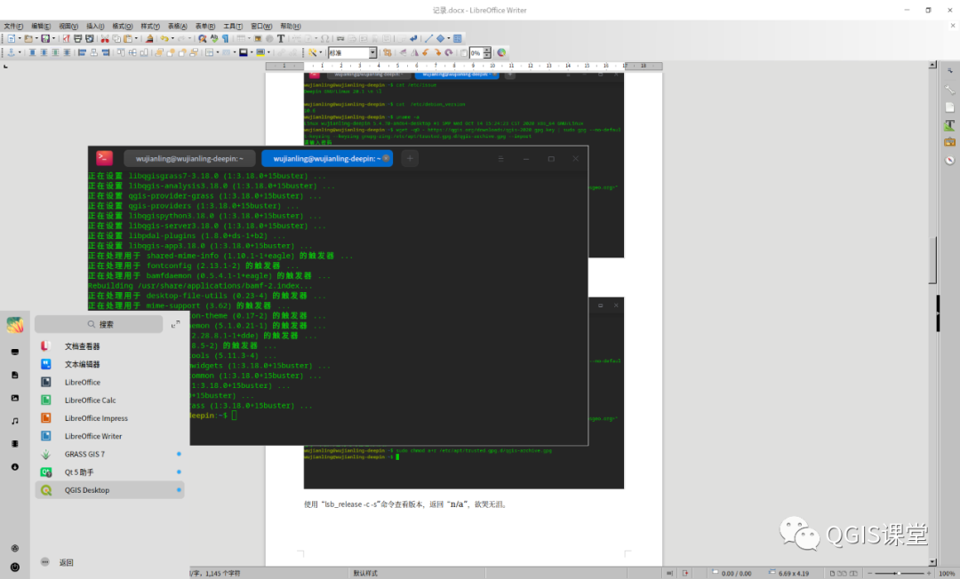The height and width of the screenshot is (579, 960).
Task: Switch to first terminal tab wujianling@wujianling-deepin
Action: click(189, 158)
